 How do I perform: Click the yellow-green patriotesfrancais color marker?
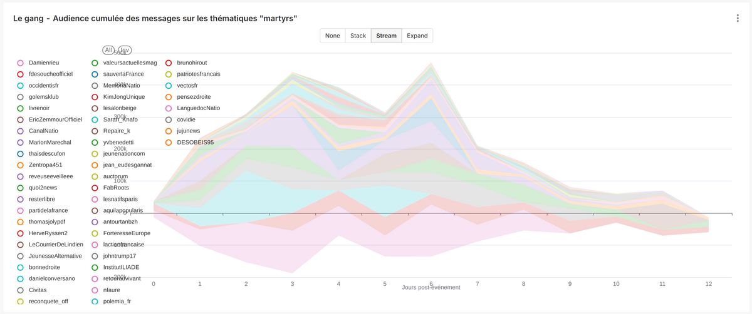tap(169, 74)
